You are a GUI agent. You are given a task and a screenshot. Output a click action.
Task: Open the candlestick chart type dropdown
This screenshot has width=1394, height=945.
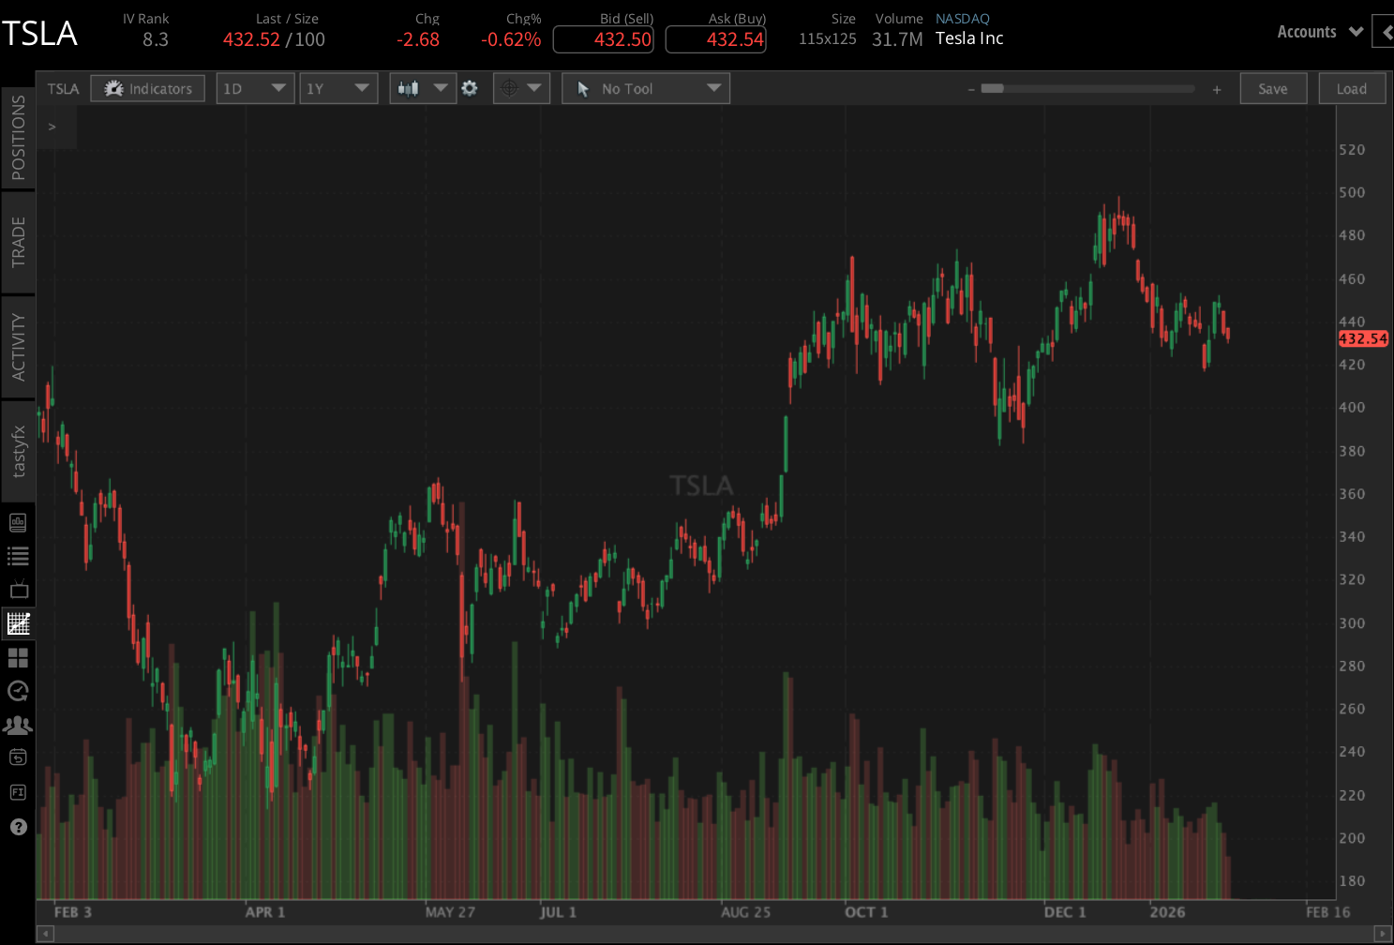click(x=423, y=88)
